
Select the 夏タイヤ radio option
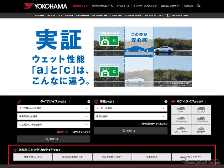point(62,132)
